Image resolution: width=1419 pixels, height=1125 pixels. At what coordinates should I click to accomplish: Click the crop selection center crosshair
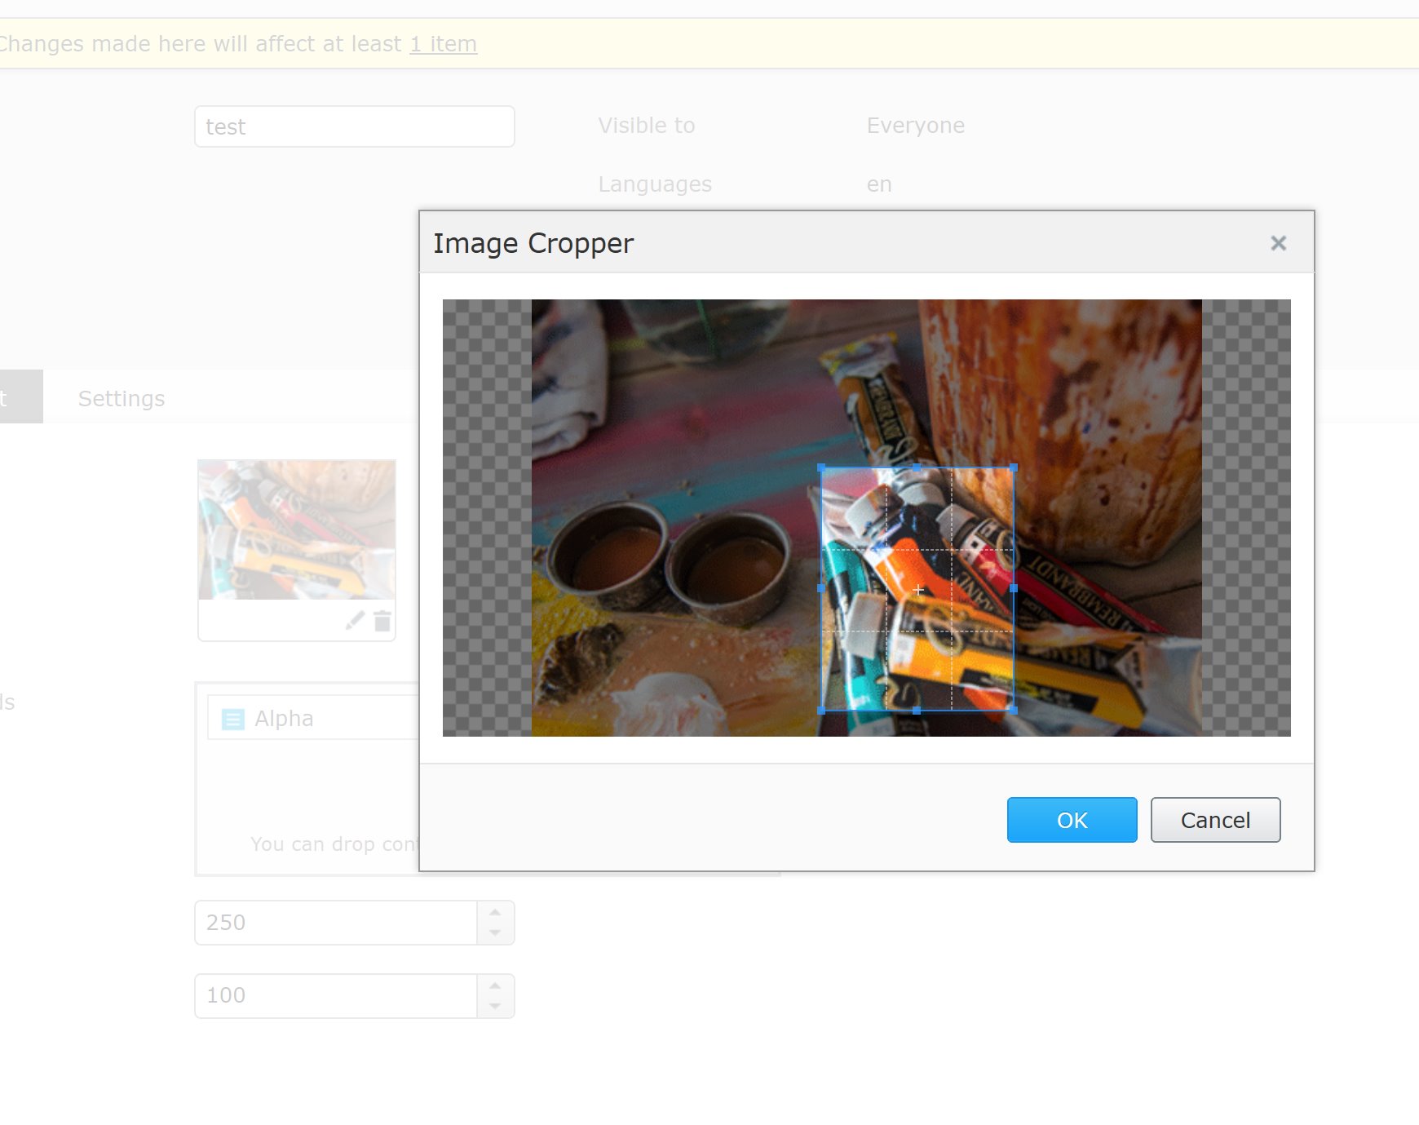(x=918, y=589)
